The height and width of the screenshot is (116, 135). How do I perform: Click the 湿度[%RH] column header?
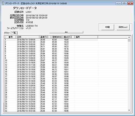(x=57, y=37)
